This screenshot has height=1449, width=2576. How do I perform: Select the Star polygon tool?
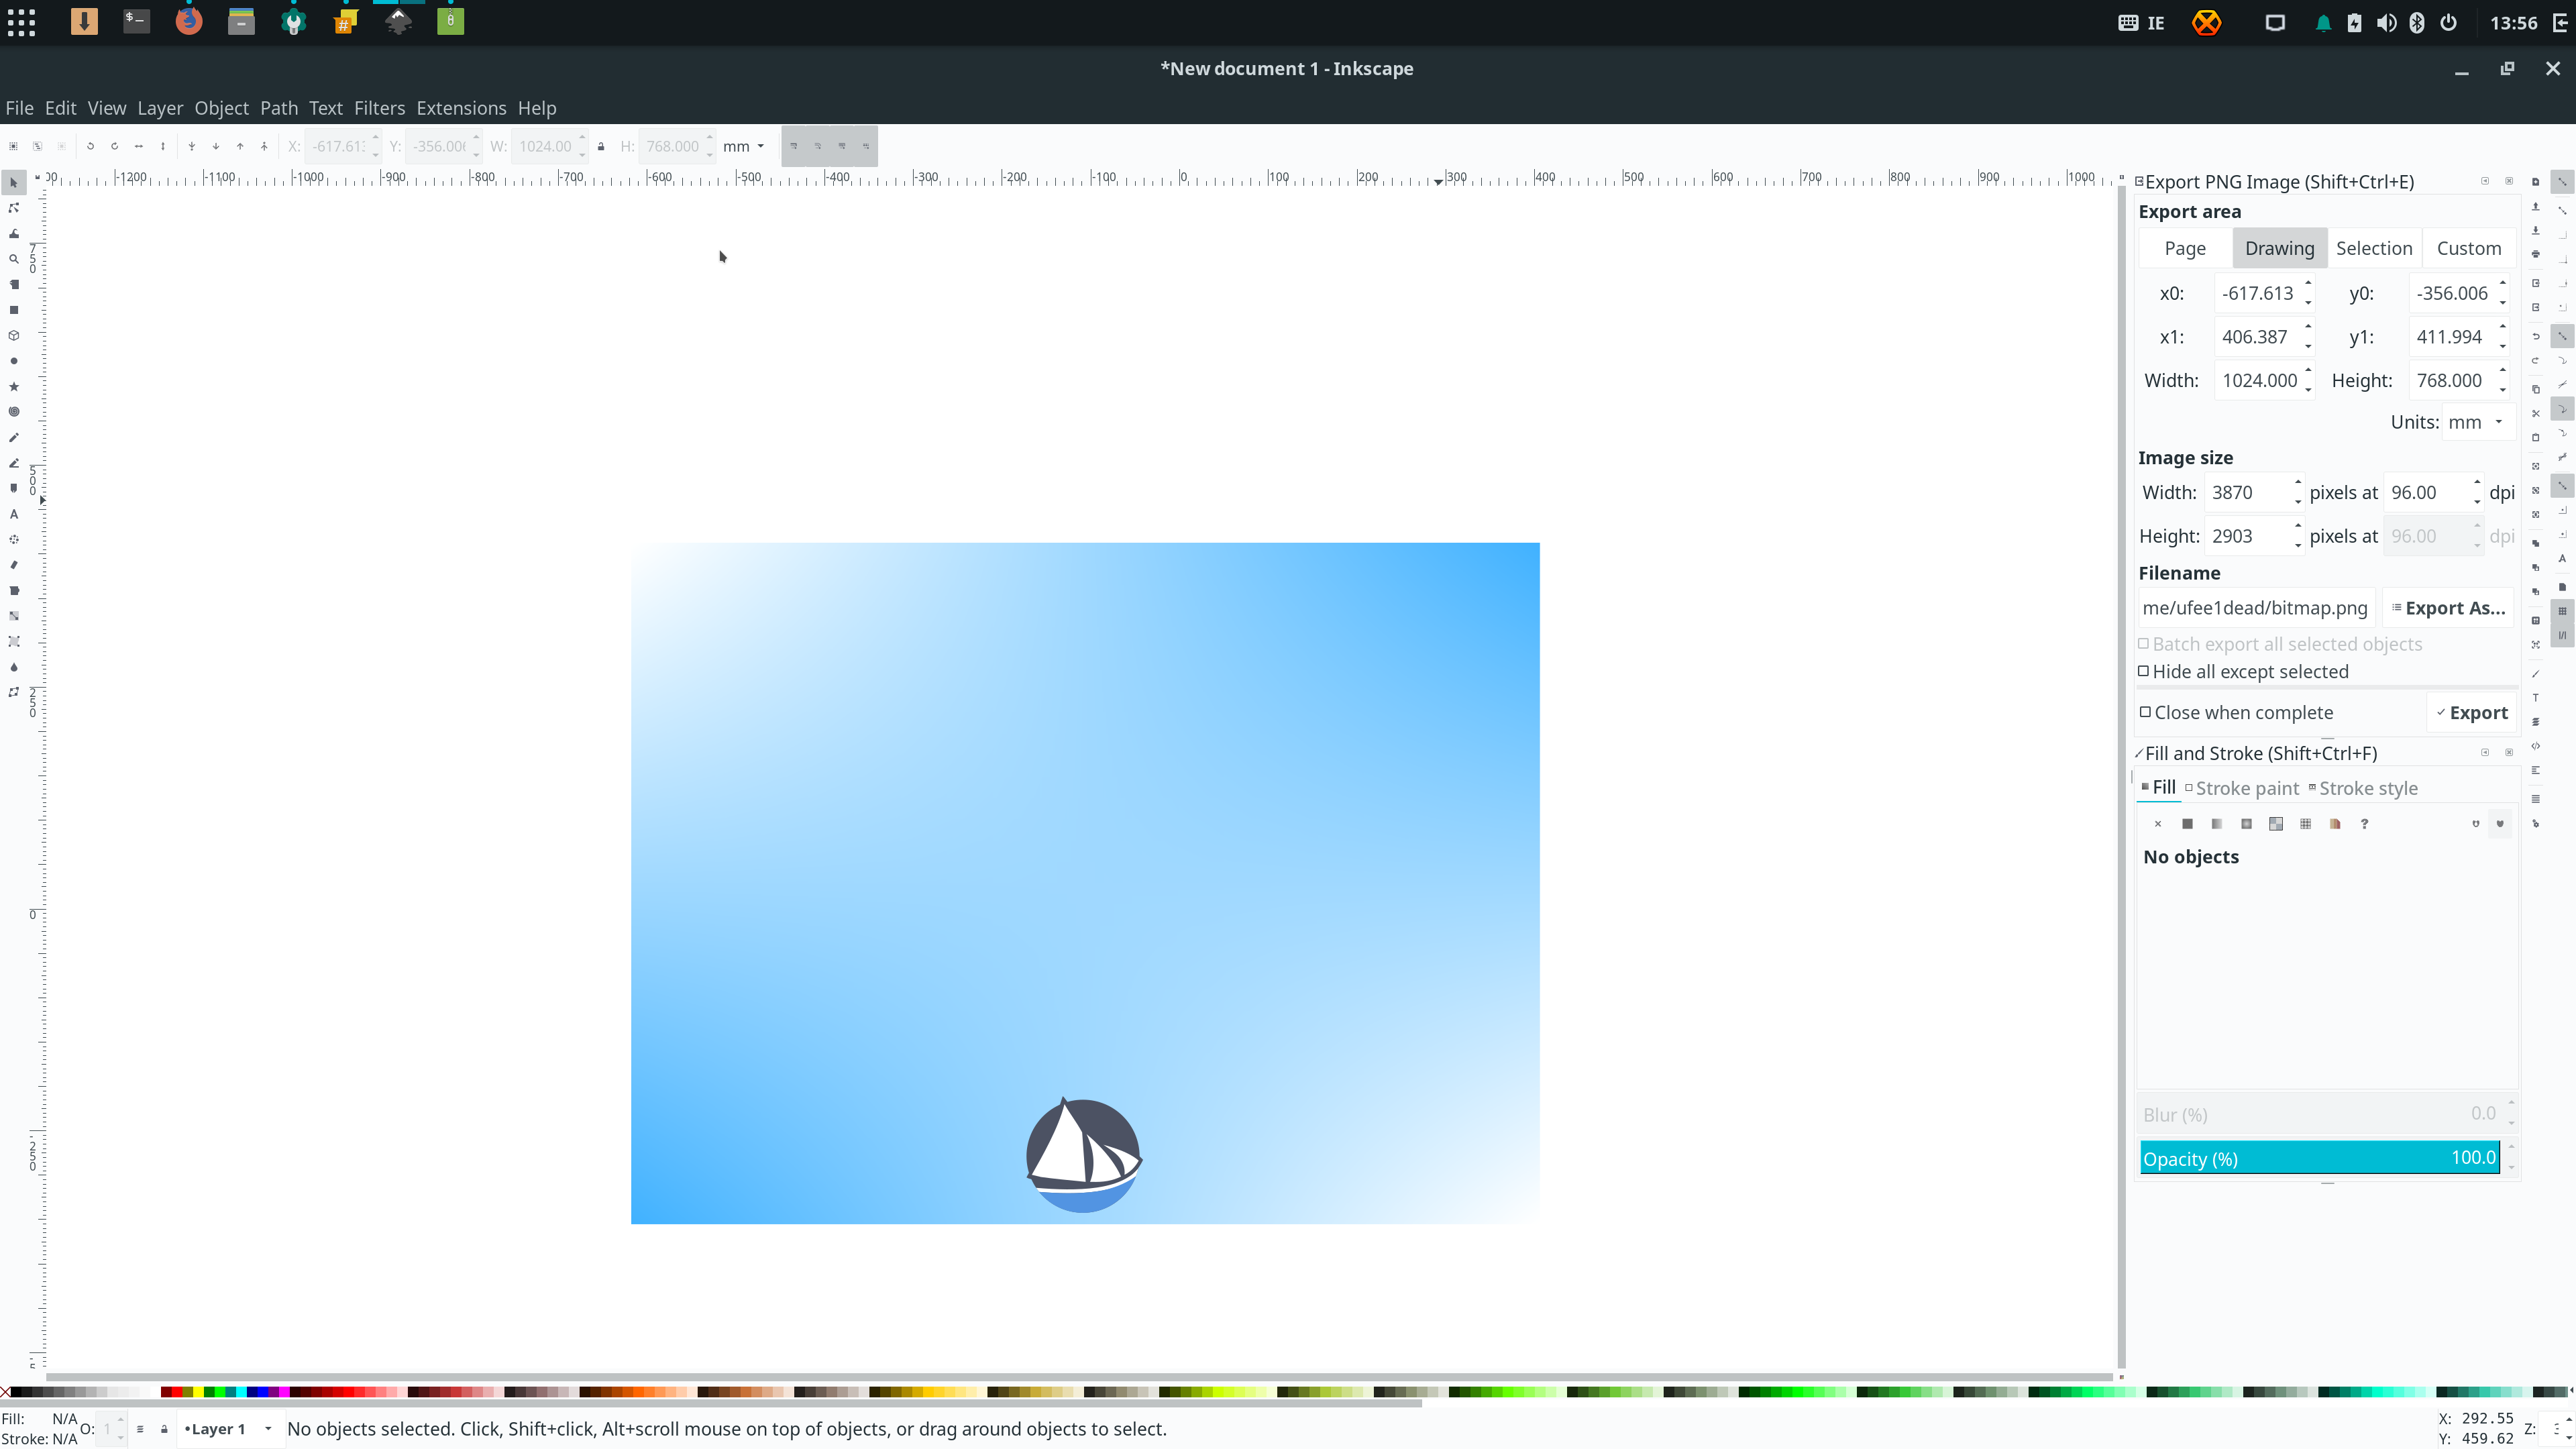click(x=14, y=387)
